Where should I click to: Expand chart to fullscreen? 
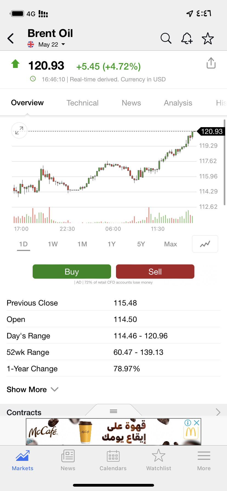point(19,130)
